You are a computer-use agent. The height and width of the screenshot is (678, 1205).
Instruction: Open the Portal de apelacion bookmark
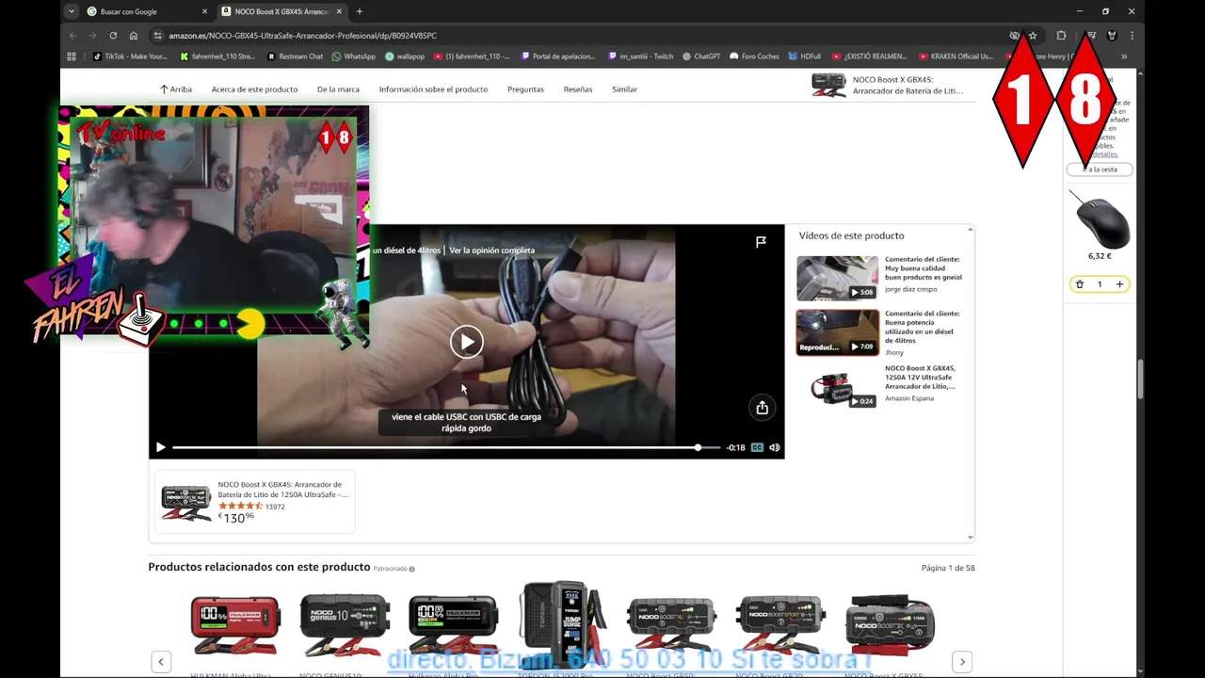coord(558,56)
